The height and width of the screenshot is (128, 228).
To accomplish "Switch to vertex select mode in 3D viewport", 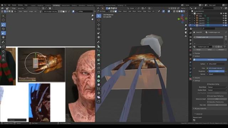I will pos(111,11).
